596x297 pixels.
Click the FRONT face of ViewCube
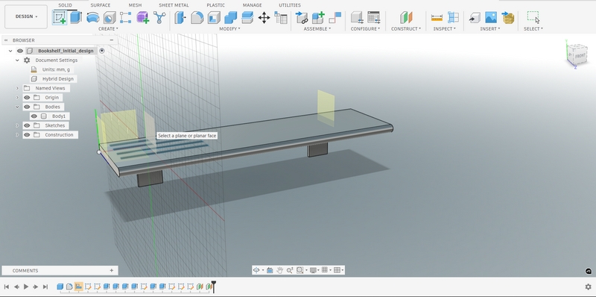tap(580, 55)
